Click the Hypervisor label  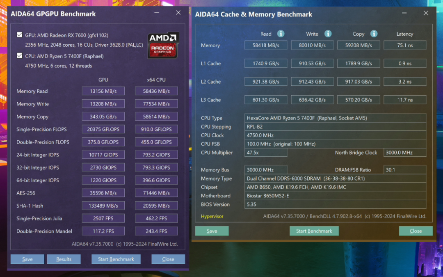pos(212,216)
